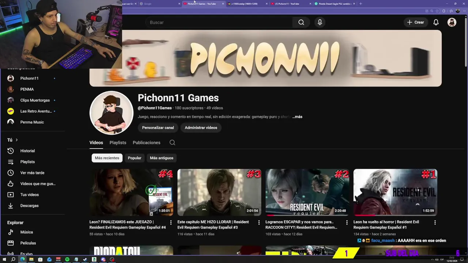
Task: Click the PICHONNII channel banner
Action: [x=265, y=58]
